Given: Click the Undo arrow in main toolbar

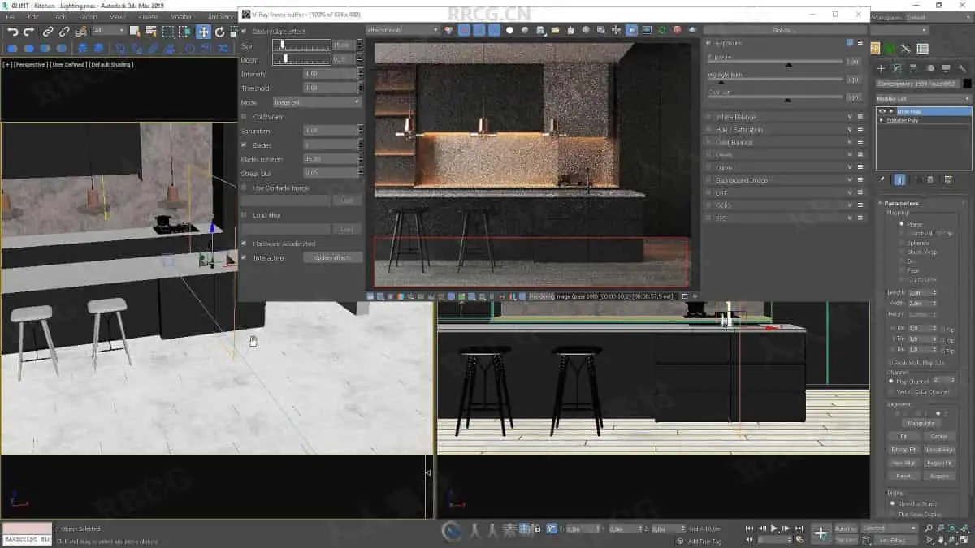Looking at the screenshot, I should point(13,32).
